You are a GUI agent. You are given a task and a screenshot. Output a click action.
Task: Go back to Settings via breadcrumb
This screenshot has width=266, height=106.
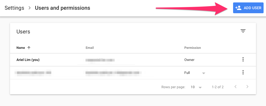(14, 8)
